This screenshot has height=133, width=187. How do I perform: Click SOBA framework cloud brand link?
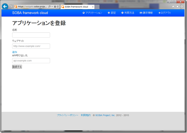(x=30, y=13)
